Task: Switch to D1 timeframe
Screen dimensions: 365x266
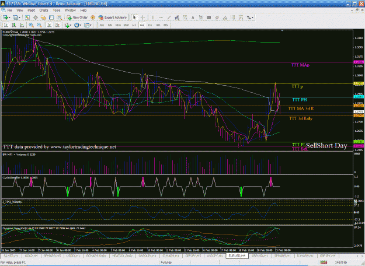Action: 150,25
